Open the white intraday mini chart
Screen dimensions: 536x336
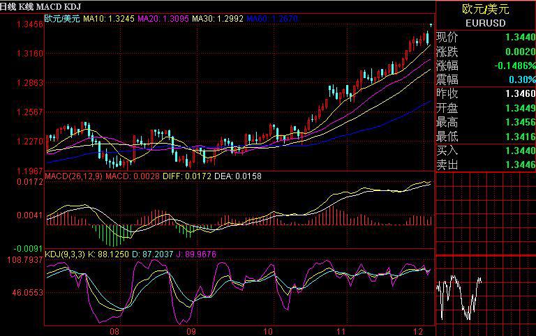click(x=459, y=297)
